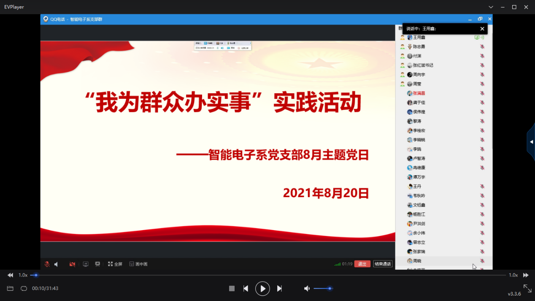Speed up playback with the fast-forward arrows
This screenshot has height=301, width=535.
pyautogui.click(x=526, y=275)
